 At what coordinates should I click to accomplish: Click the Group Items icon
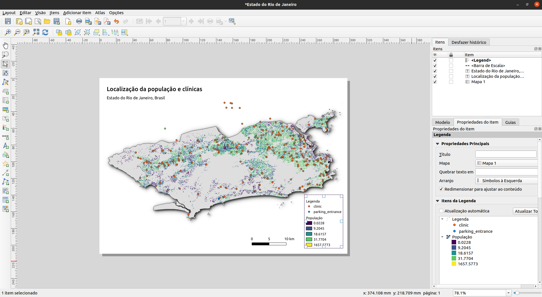click(78, 32)
